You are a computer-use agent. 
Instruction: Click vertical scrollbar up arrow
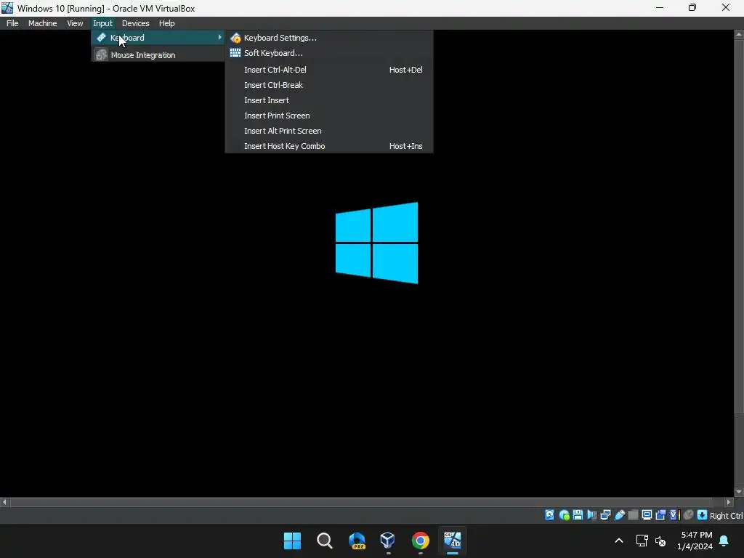pyautogui.click(x=739, y=34)
